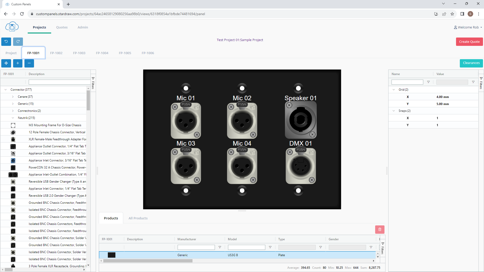The width and height of the screenshot is (484, 272).
Task: Open the All Products tab
Action: click(x=138, y=218)
